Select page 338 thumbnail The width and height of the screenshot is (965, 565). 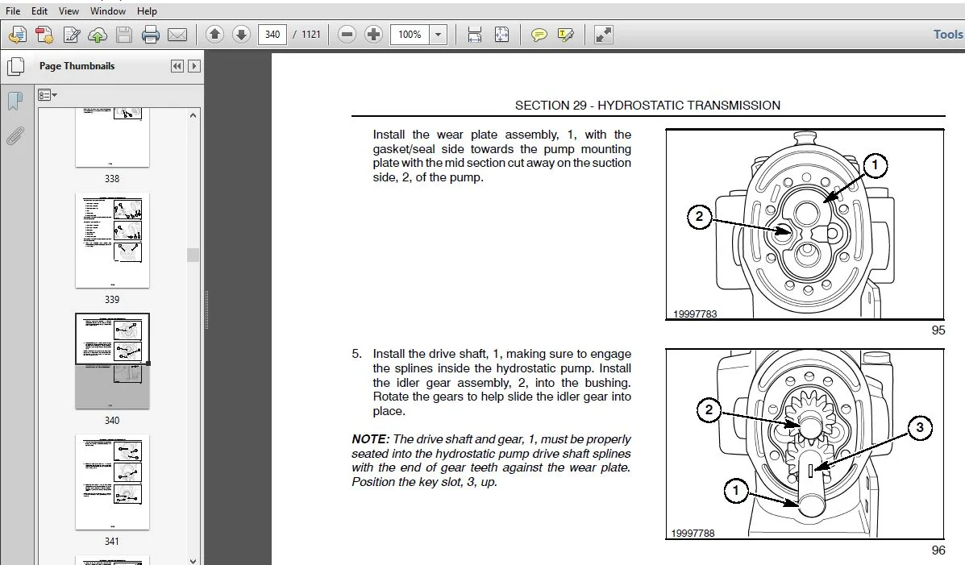(112, 137)
